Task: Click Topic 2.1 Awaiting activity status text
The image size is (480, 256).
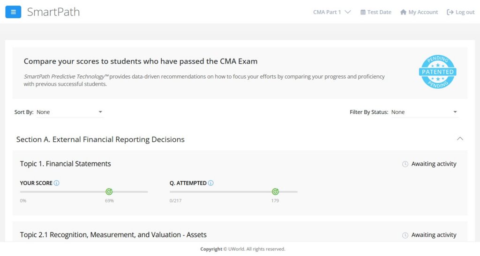Action: pyautogui.click(x=434, y=235)
